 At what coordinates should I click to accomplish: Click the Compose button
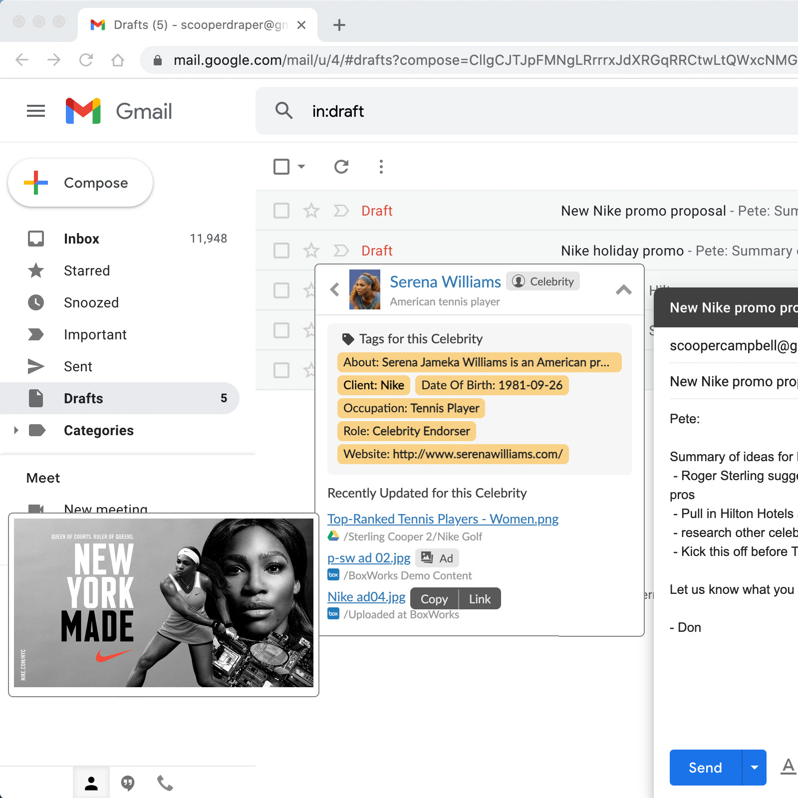pyautogui.click(x=80, y=183)
